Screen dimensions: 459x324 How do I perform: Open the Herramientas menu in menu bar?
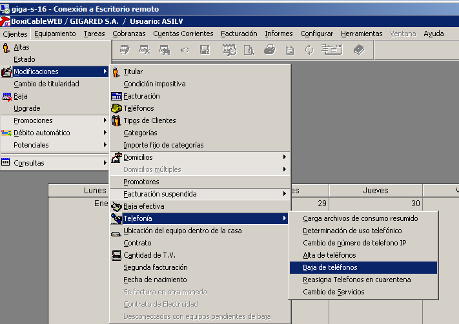[x=362, y=33]
